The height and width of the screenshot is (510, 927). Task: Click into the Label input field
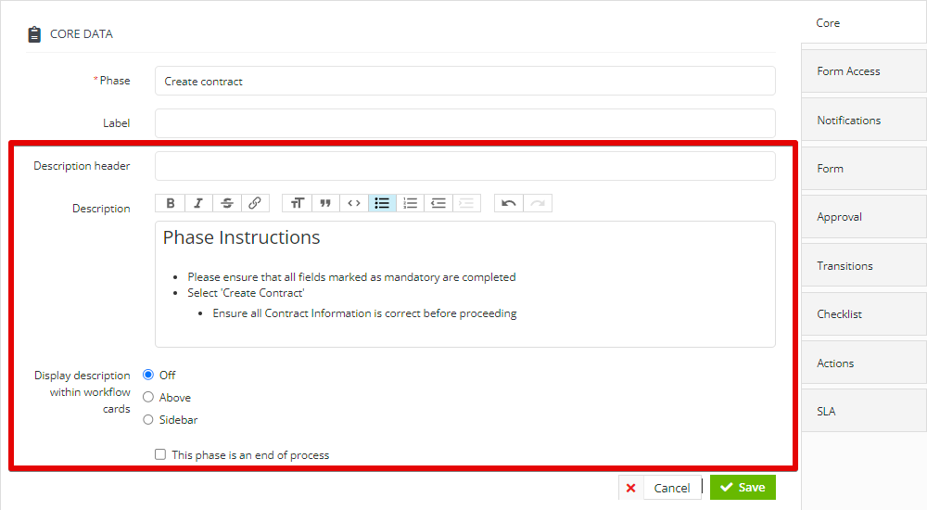coord(464,123)
